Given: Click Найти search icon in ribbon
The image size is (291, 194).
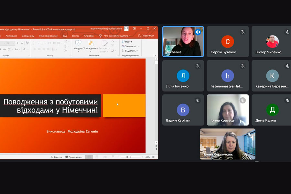Looking at the screenshot, I should tap(123, 42).
